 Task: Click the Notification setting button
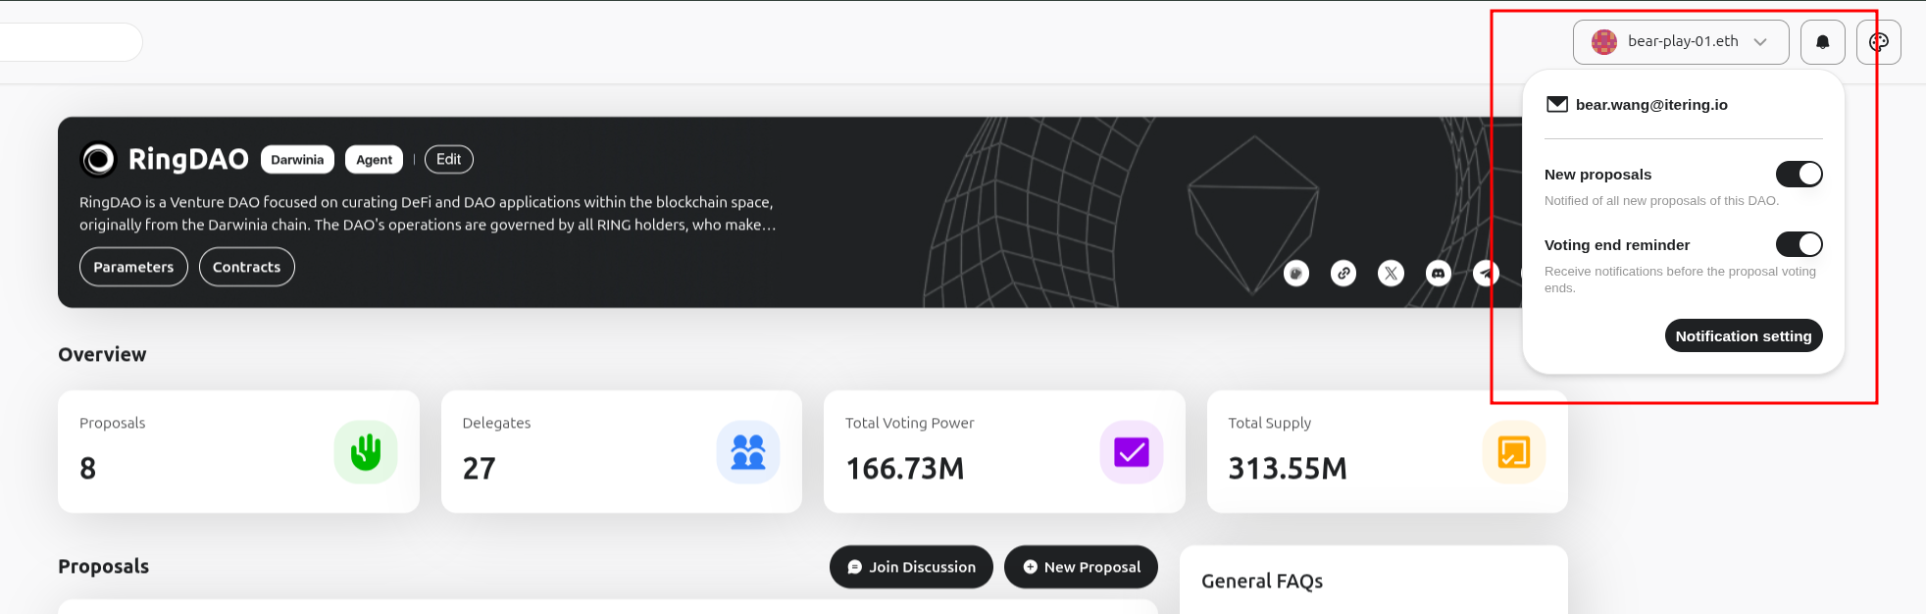point(1743,335)
